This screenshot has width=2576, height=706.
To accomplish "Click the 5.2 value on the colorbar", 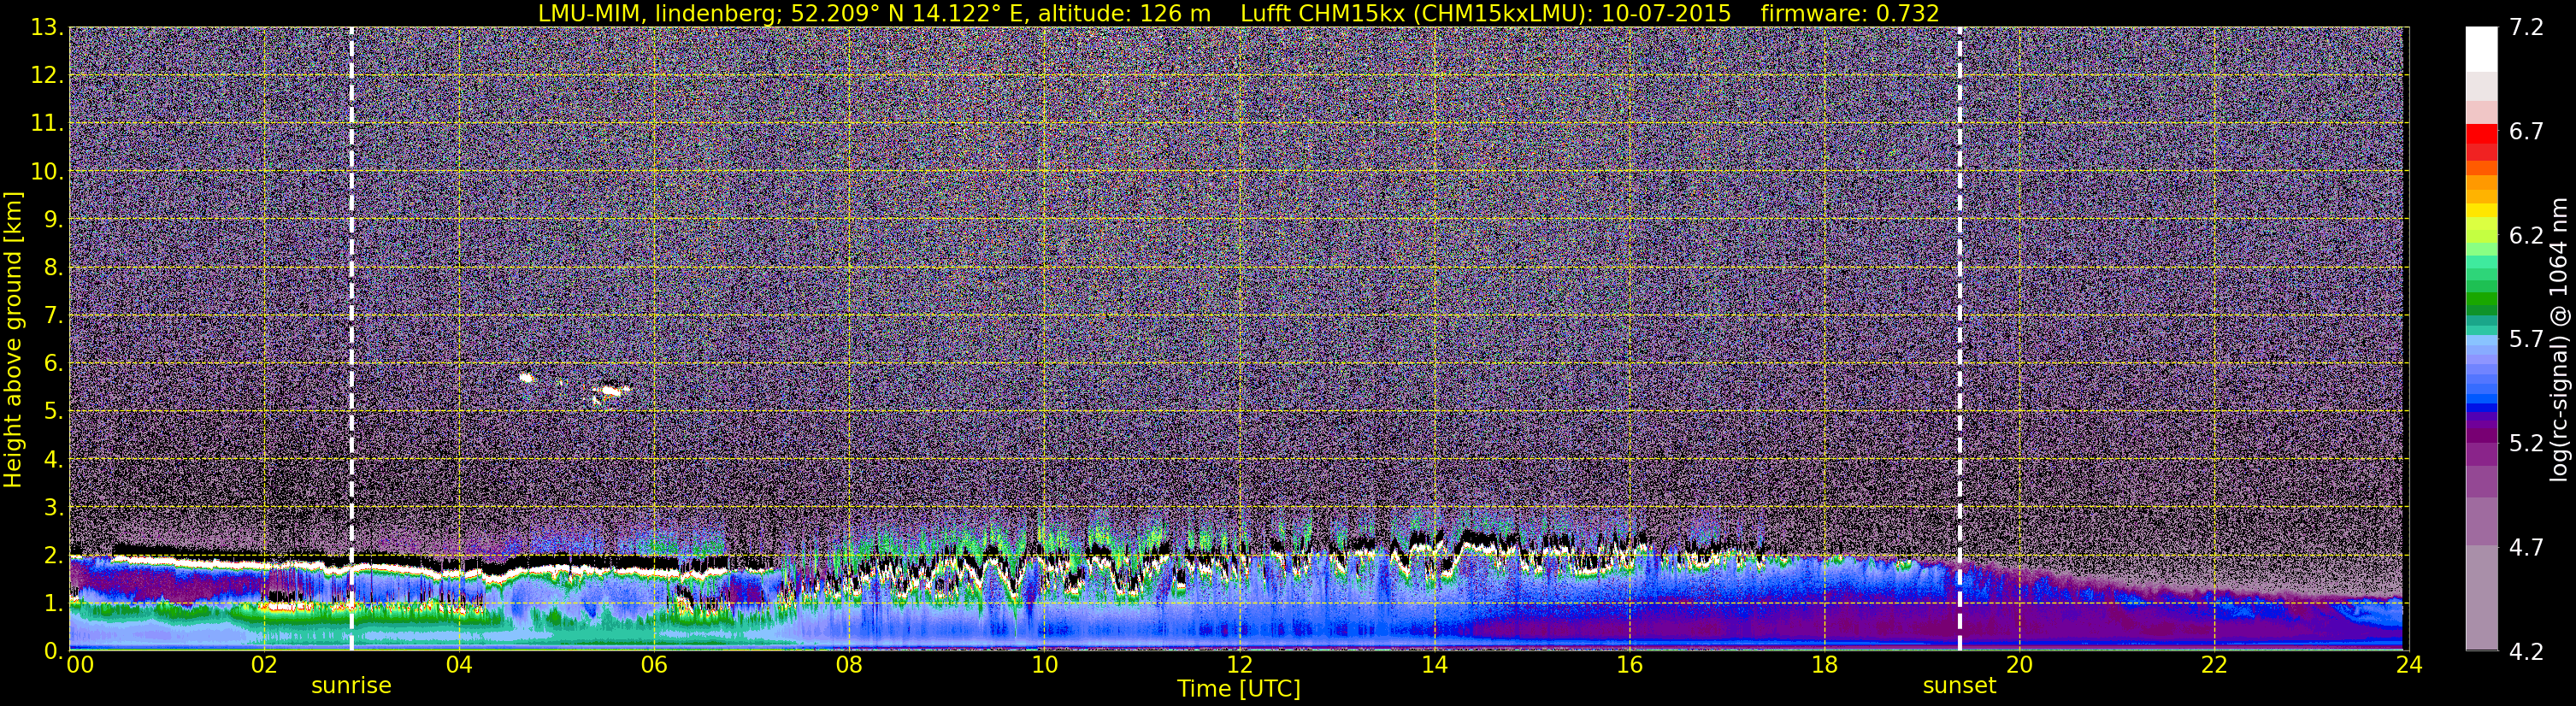I will (2526, 443).
